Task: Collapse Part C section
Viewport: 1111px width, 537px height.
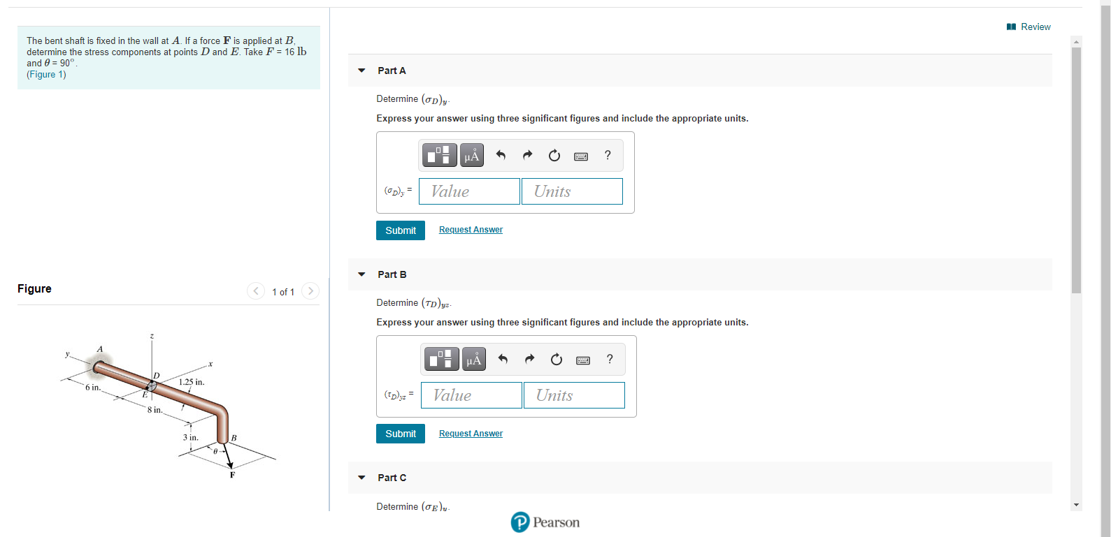Action: pyautogui.click(x=361, y=478)
